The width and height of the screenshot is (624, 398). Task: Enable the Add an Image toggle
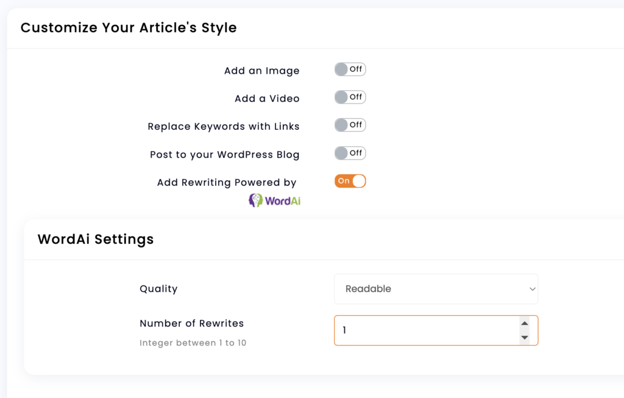(350, 69)
